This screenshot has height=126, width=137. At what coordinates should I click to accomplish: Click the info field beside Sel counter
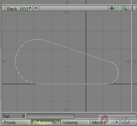[x=50, y=116]
